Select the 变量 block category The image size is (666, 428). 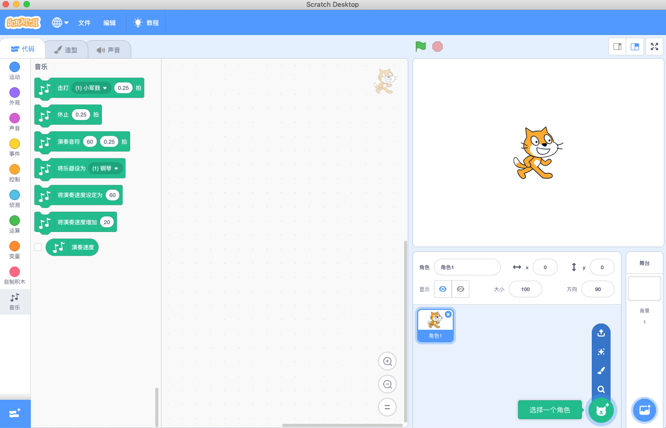click(x=15, y=250)
